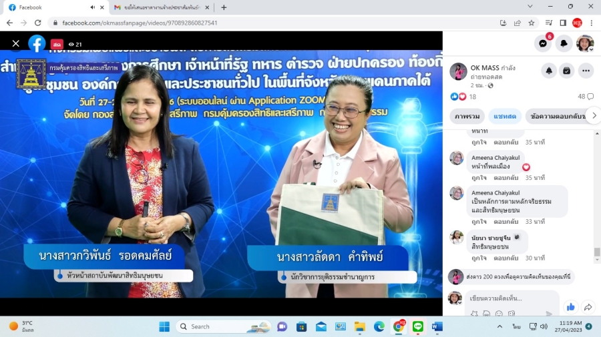601x337 pixels.
Task: Open the LINE app from the taskbar
Action: (x=418, y=326)
